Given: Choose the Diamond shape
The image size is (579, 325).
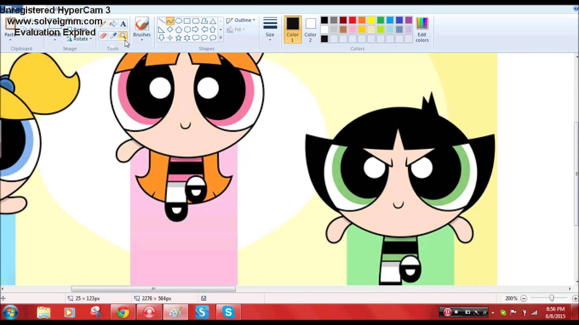Looking at the screenshot, I should (x=170, y=29).
